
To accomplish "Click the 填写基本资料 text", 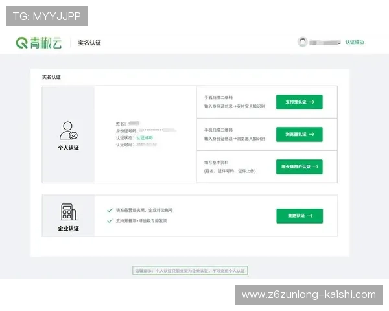I will 216,162.
